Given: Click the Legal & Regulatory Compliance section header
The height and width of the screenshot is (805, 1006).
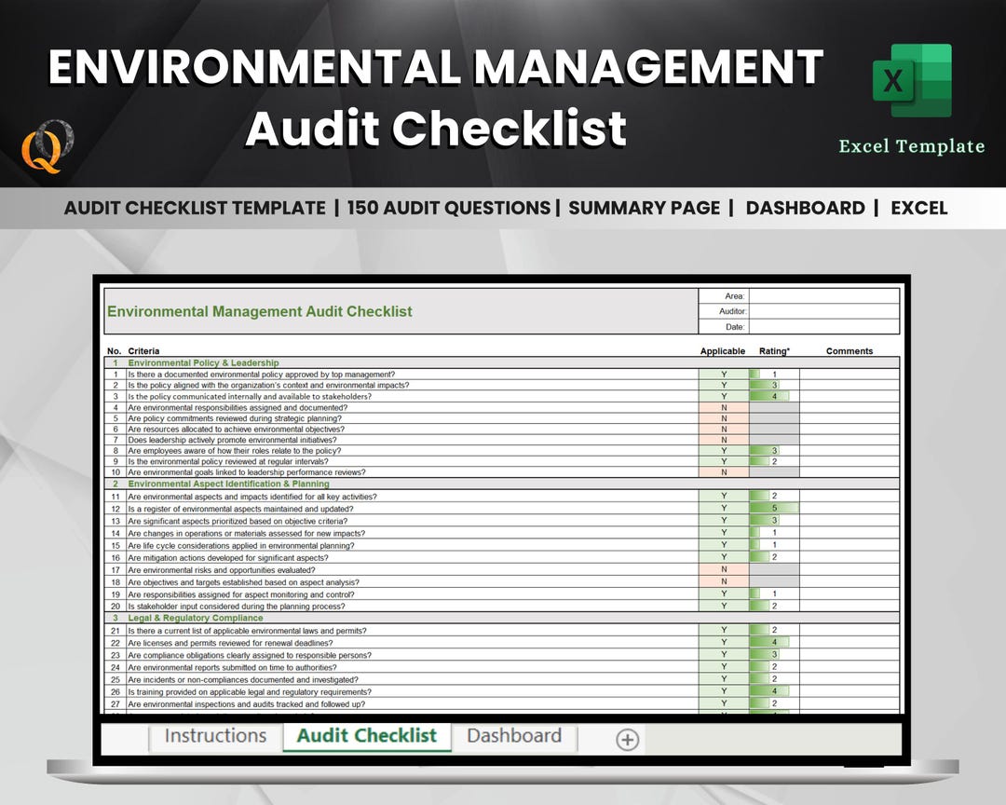Looking at the screenshot, I should click(196, 618).
